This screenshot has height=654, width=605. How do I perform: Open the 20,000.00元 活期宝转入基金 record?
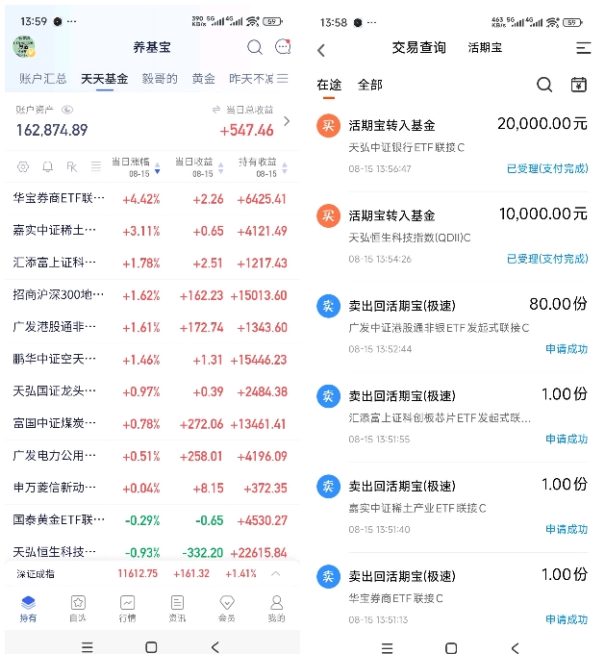pyautogui.click(x=453, y=146)
